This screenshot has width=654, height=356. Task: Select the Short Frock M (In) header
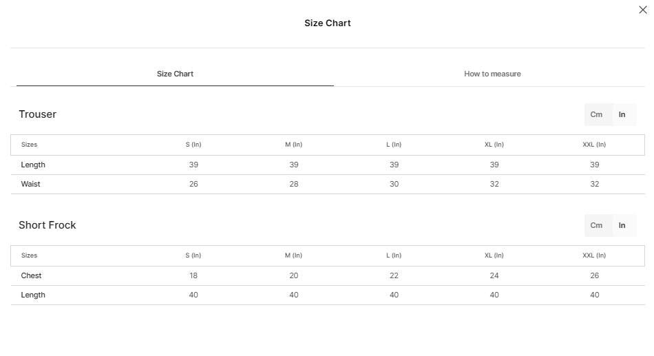point(294,255)
